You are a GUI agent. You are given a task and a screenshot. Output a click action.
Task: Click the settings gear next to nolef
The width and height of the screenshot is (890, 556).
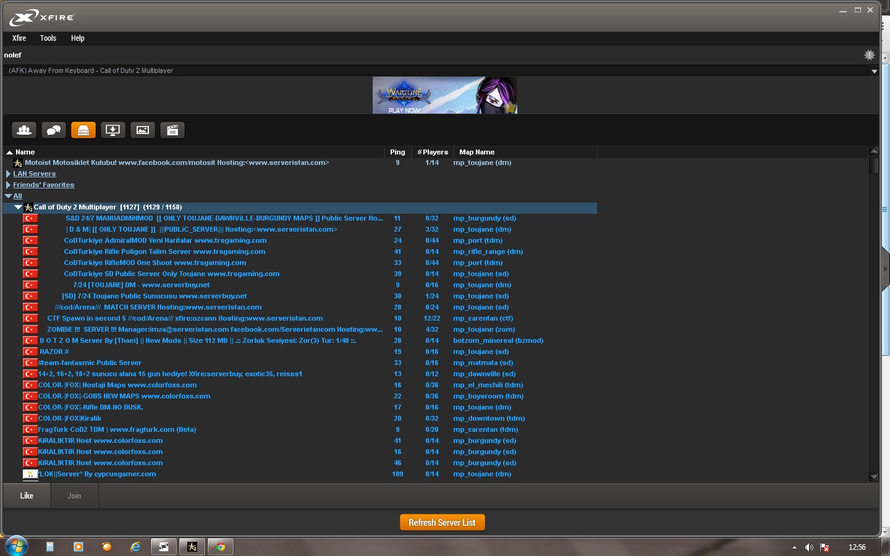[869, 55]
